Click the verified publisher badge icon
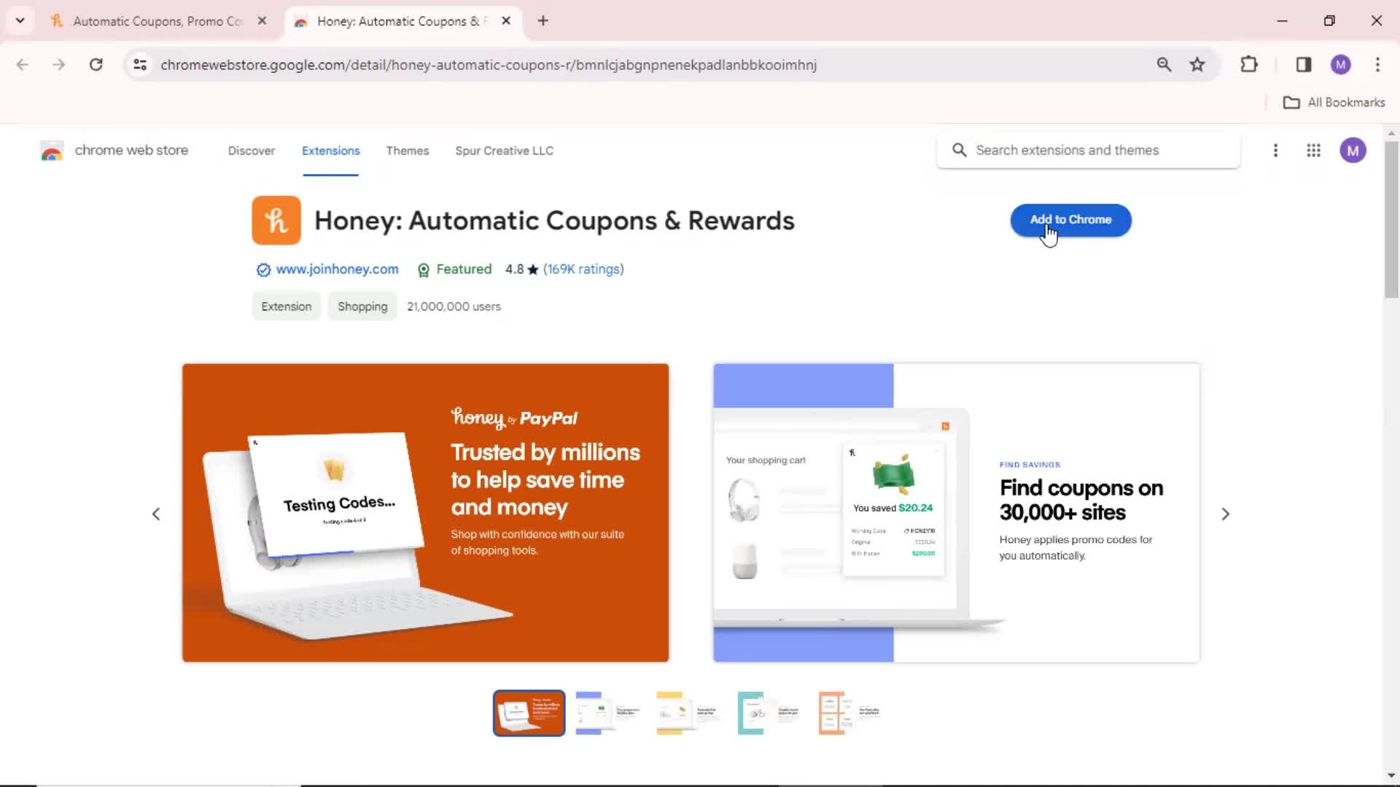 pyautogui.click(x=263, y=270)
